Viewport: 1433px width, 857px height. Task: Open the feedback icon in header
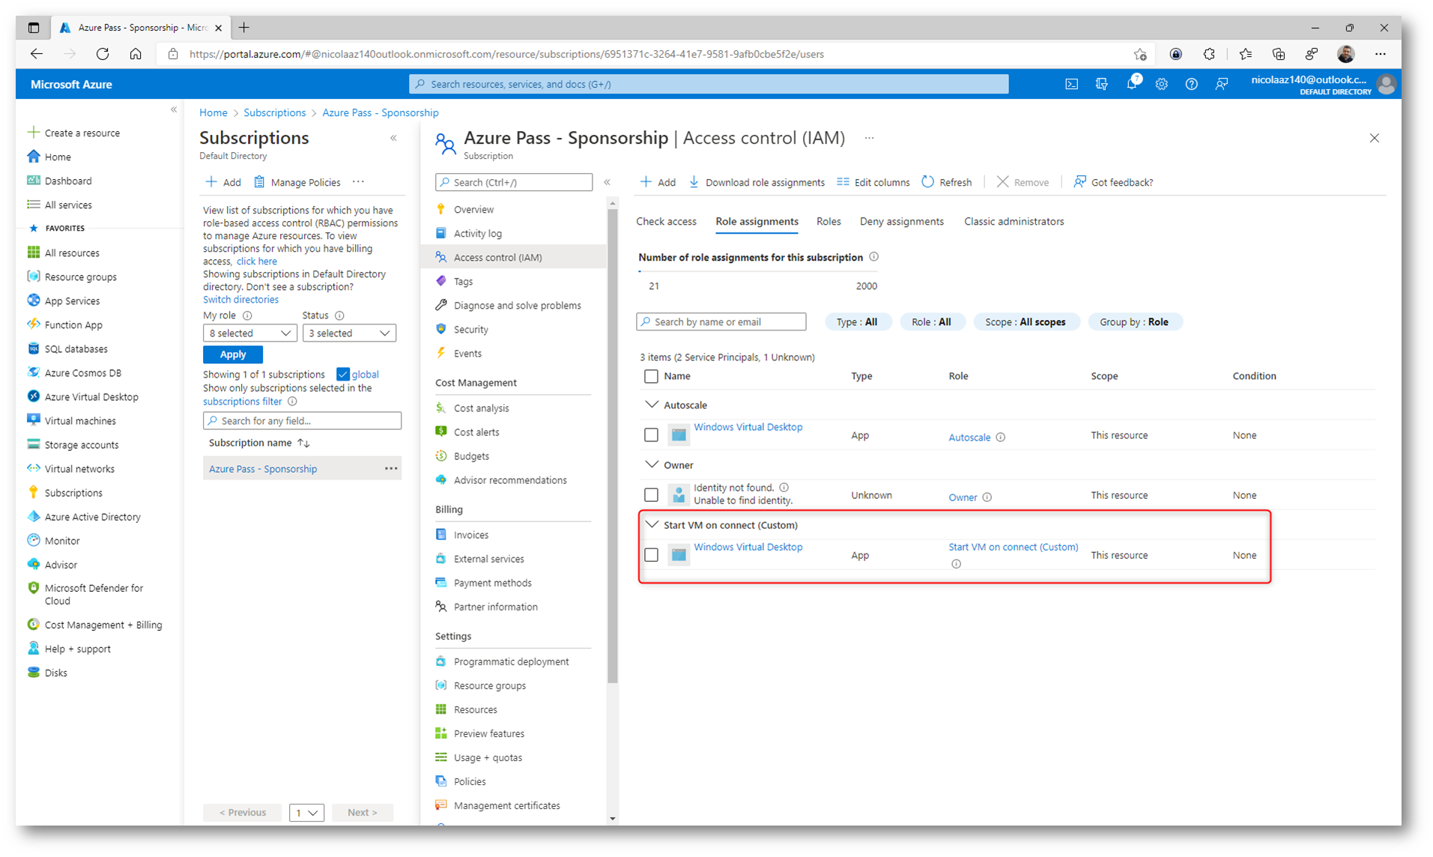tap(1222, 84)
